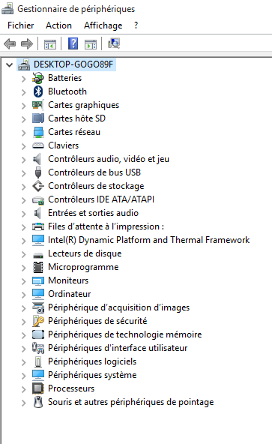This screenshot has width=272, height=444.
Task: Click the Périphériques de sécurité key icon
Action: tap(38, 321)
